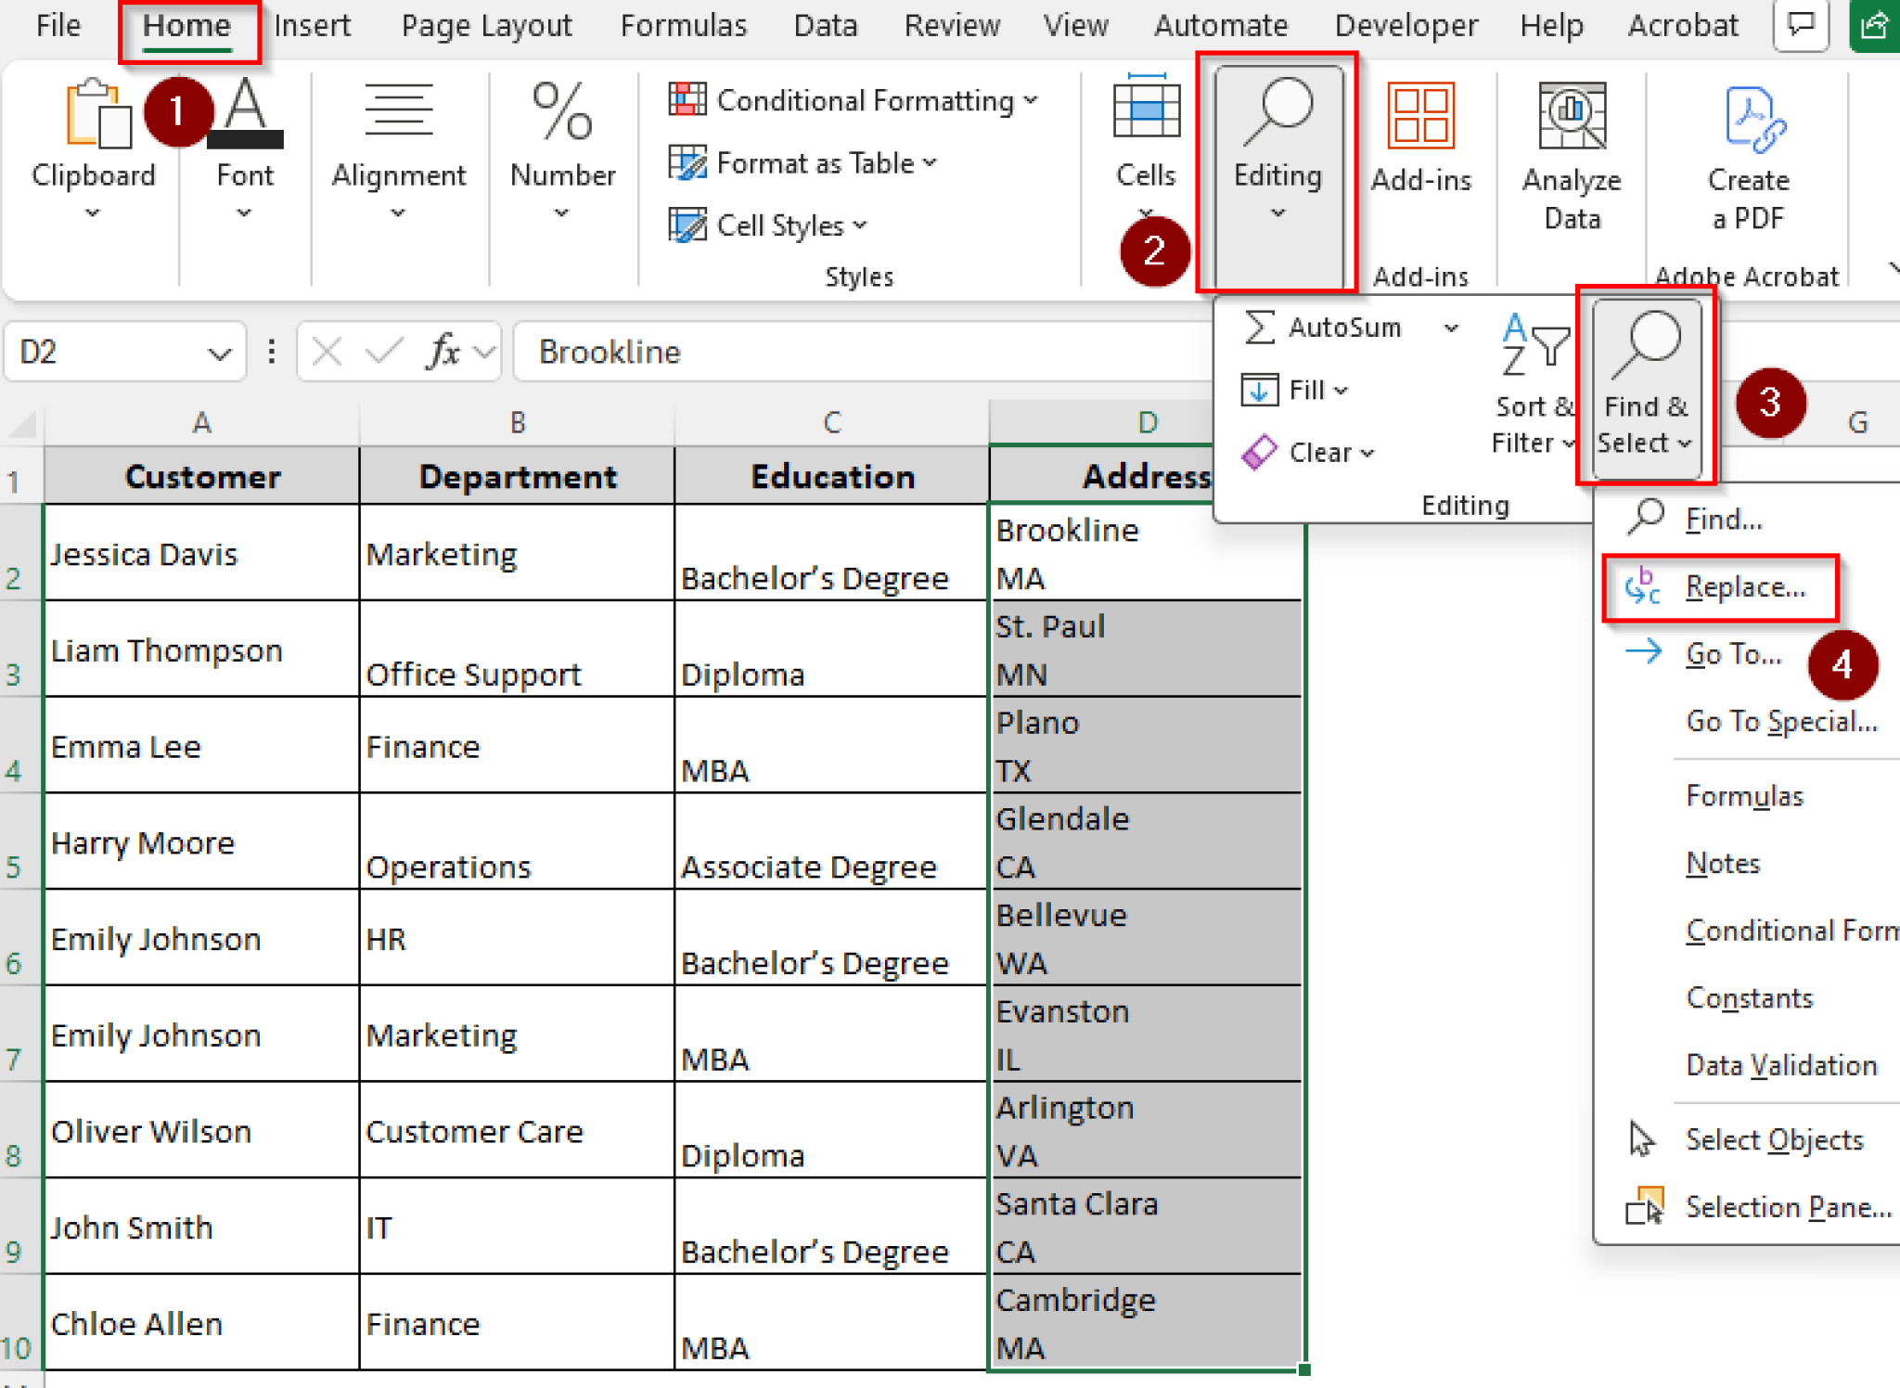Switch to the Data tab

click(x=825, y=25)
